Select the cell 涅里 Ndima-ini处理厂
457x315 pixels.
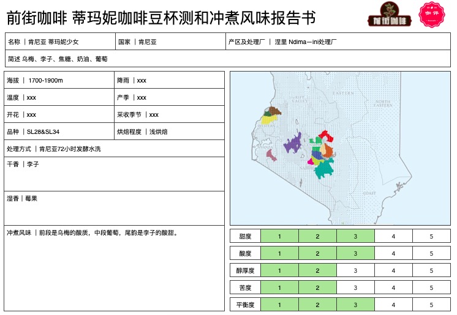click(338, 42)
